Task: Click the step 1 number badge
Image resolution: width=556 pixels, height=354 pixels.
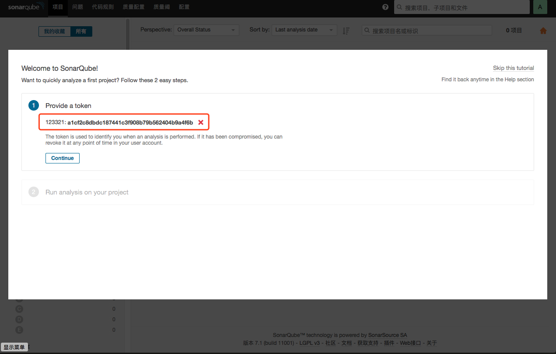Action: pos(34,105)
